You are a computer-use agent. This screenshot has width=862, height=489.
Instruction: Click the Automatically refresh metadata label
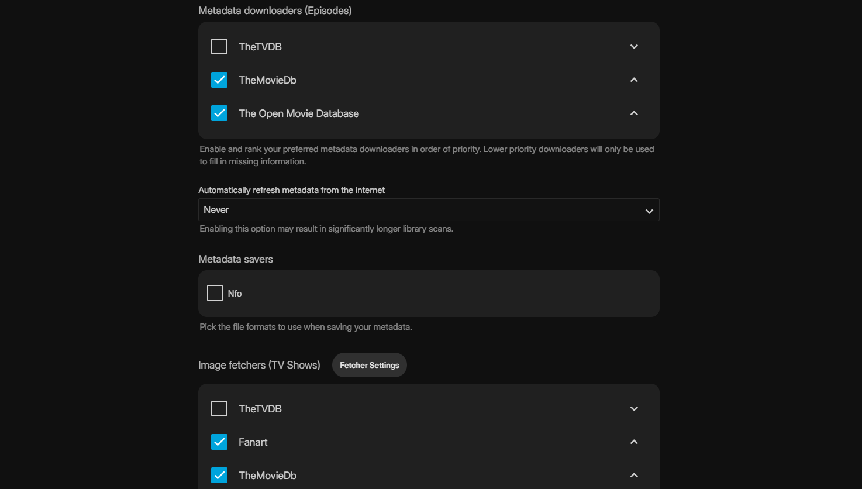pos(291,190)
